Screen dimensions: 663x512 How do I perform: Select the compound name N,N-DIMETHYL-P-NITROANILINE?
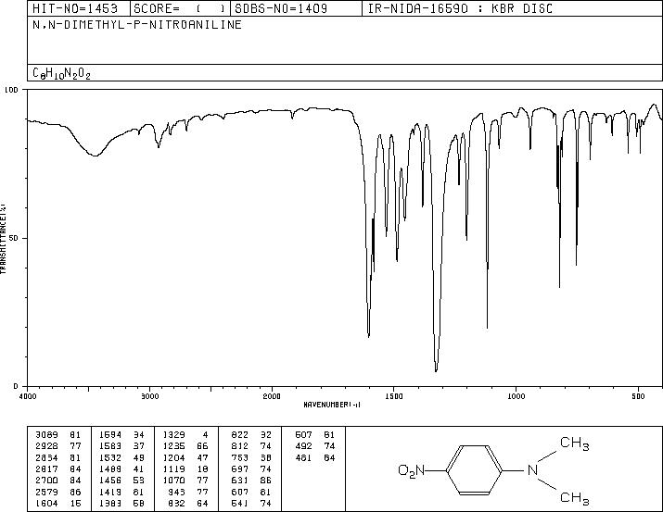pos(137,25)
